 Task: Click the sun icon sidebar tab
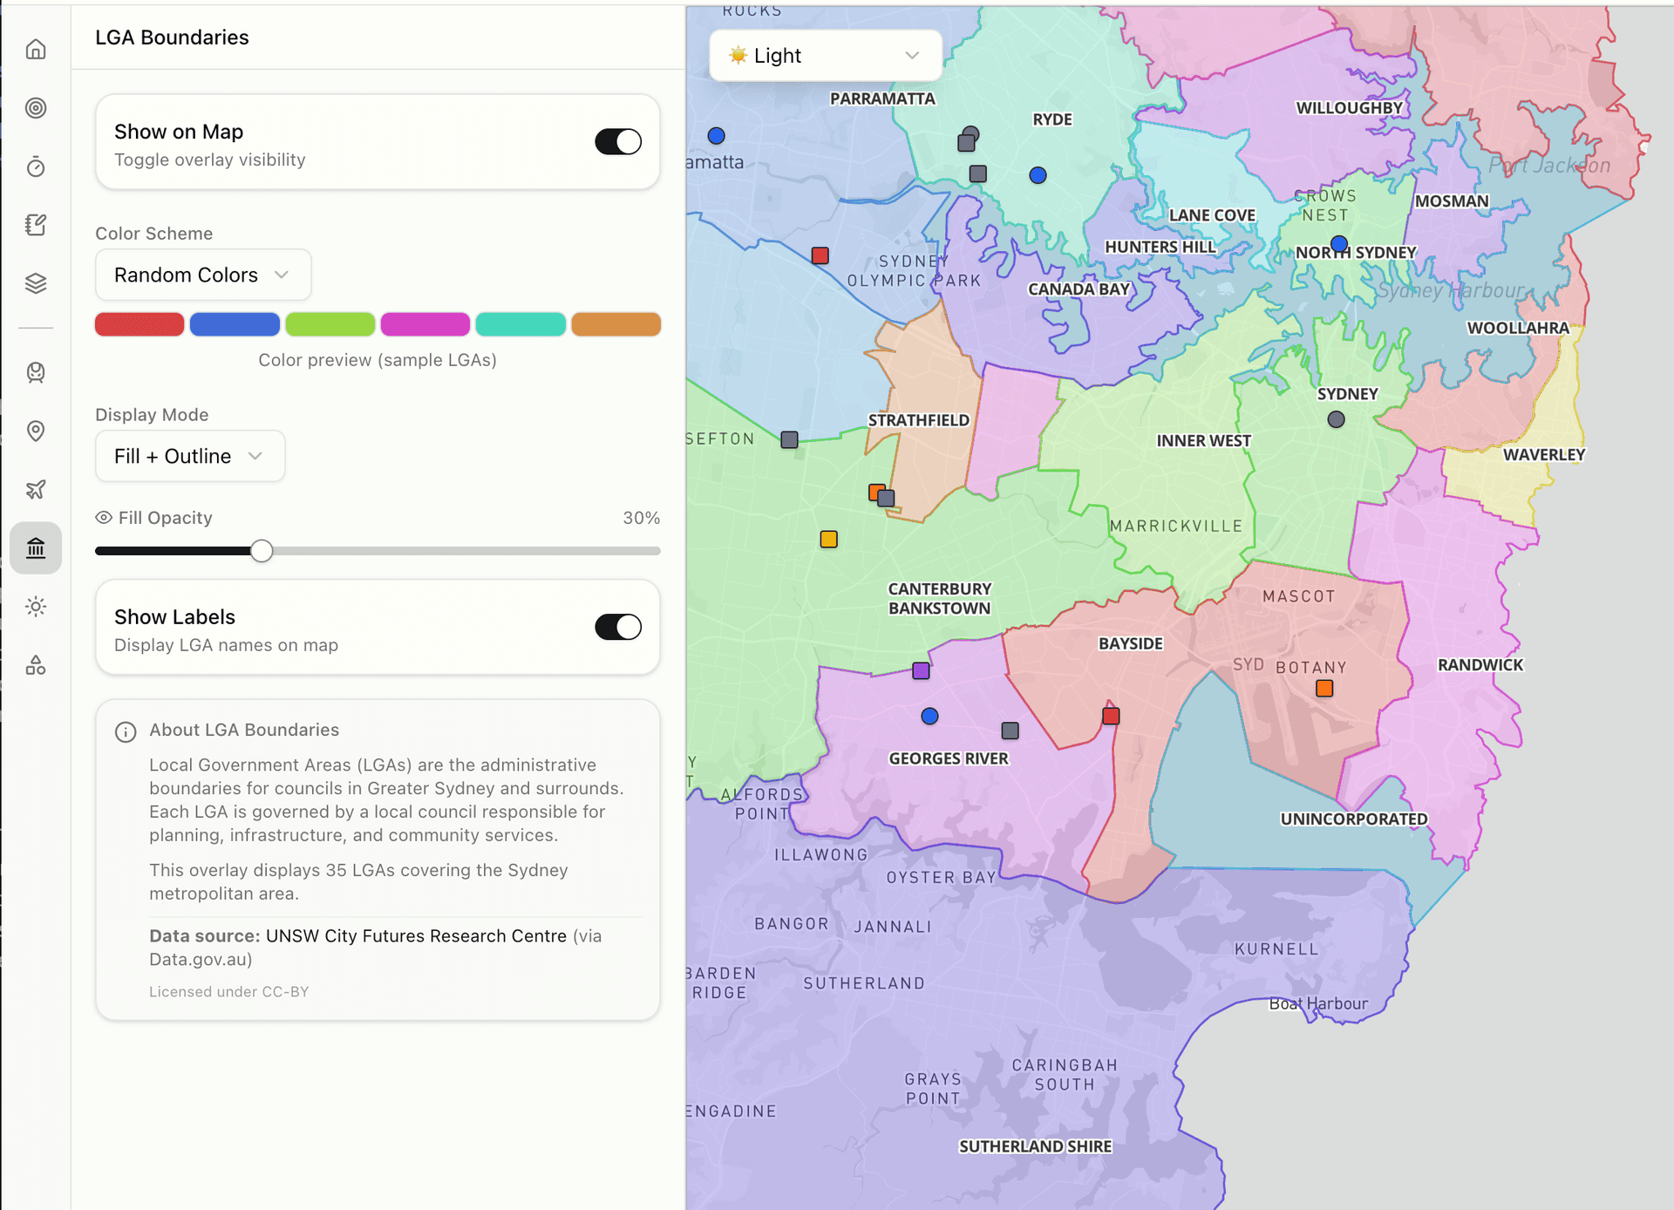tap(36, 607)
